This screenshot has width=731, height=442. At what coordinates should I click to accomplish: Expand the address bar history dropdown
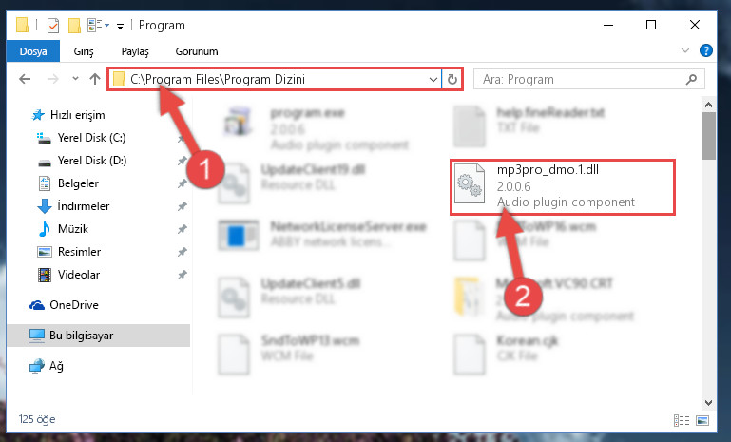pyautogui.click(x=433, y=80)
